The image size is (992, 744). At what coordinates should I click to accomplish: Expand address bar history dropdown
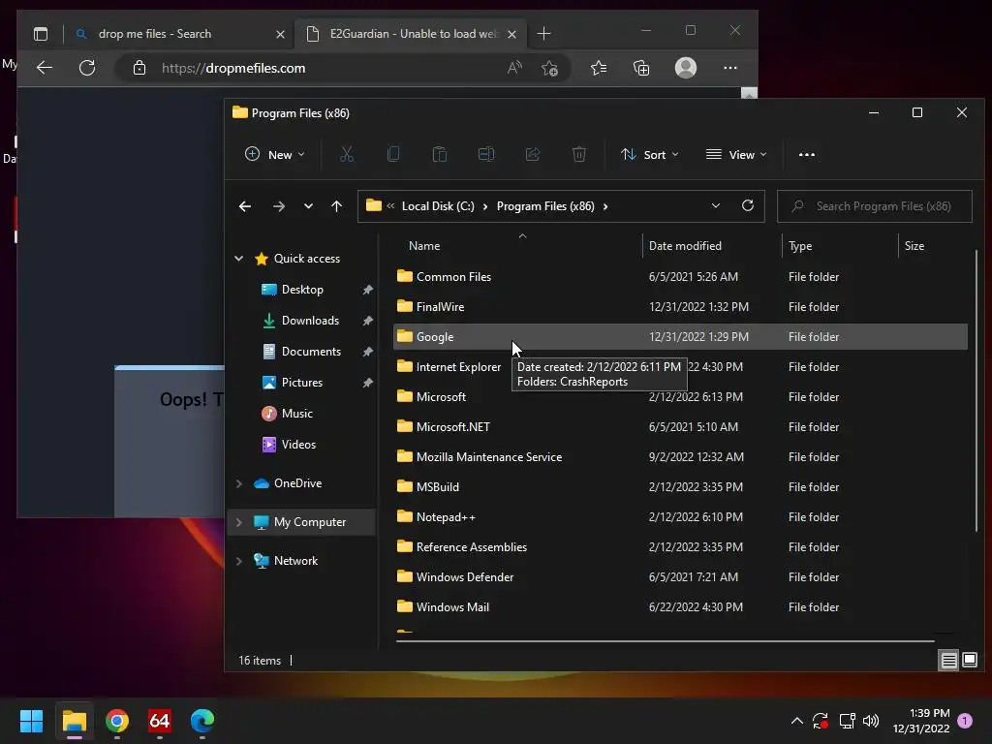pyautogui.click(x=716, y=205)
